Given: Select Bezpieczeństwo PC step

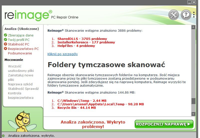Looking at the screenshot, I should pyautogui.click(x=23, y=49).
